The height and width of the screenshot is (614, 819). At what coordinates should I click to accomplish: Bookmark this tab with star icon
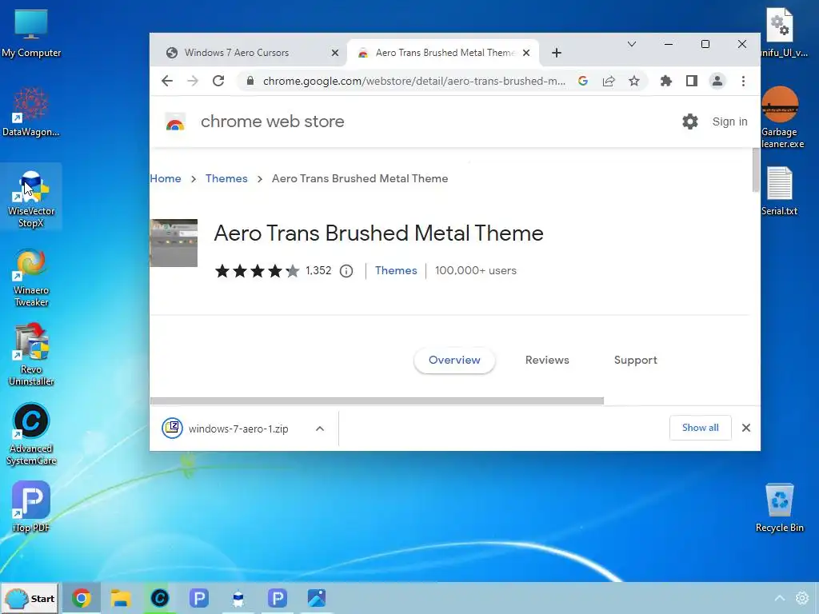(634, 81)
